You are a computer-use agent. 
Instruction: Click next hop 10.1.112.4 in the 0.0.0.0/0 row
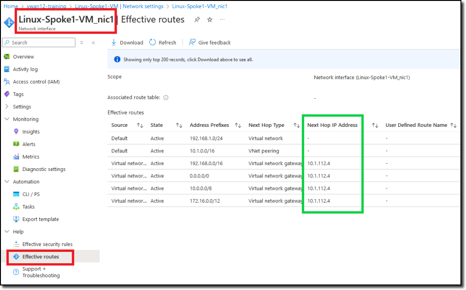point(319,176)
